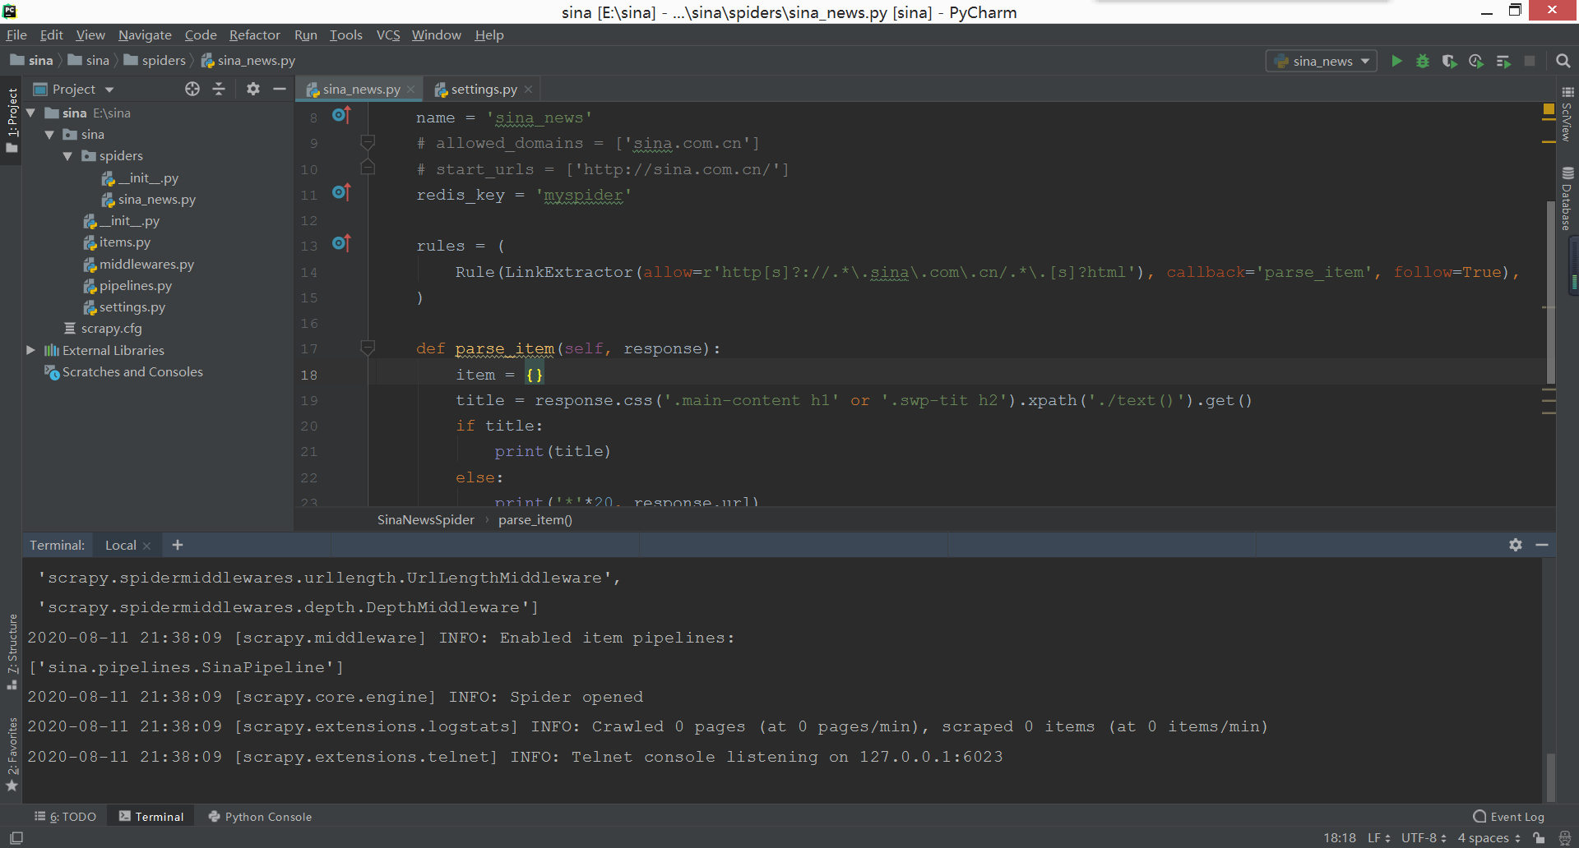1579x848 pixels.
Task: Click the Hector inspector icon in status bar
Action: (1565, 838)
